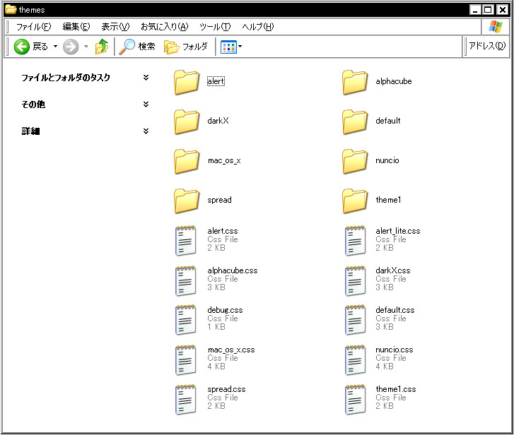514x435 pixels.
Task: Click the mac_os_x folder name
Action: [x=224, y=160]
